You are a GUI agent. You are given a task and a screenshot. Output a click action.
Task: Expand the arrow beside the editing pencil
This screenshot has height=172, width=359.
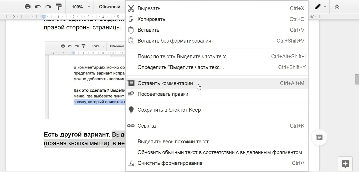coord(324,7)
